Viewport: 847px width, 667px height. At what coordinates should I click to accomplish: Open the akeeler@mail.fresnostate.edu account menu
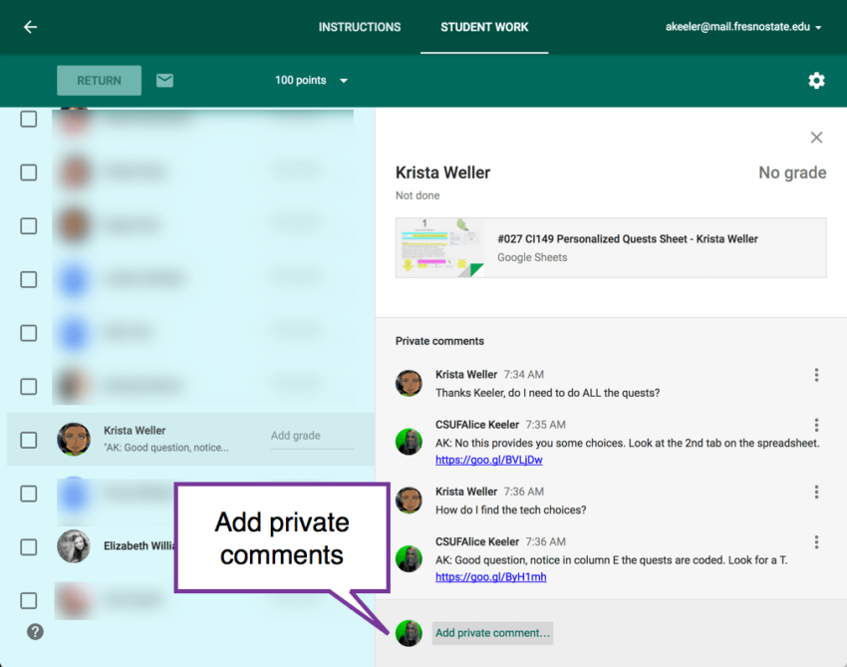tap(743, 27)
